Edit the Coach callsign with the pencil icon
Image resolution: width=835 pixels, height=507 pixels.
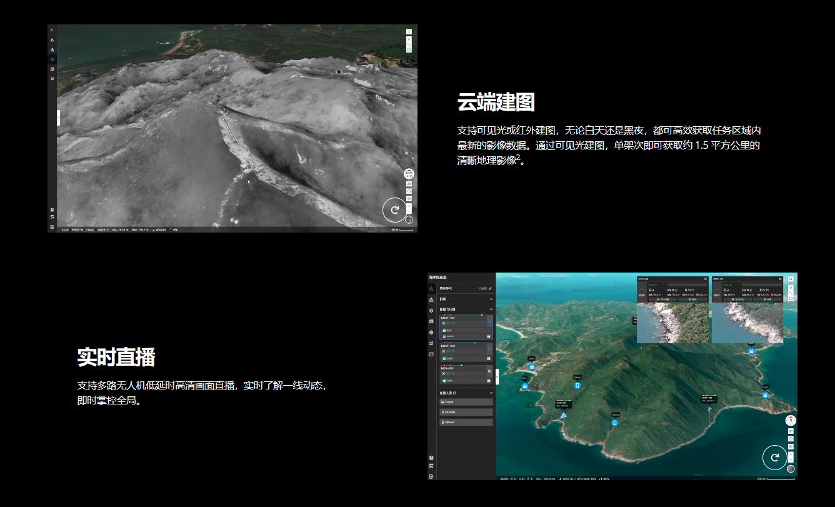click(491, 289)
